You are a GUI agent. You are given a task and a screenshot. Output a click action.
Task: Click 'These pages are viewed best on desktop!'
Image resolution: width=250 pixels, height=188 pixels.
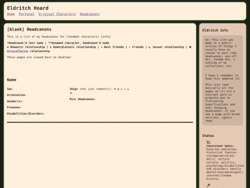pyautogui.click(x=39, y=57)
